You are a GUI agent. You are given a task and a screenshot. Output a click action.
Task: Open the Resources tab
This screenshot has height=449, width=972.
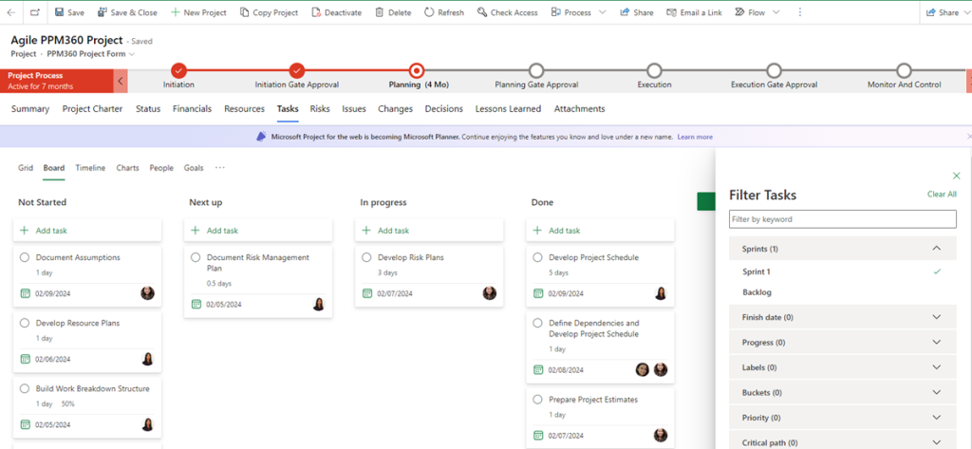(x=244, y=108)
